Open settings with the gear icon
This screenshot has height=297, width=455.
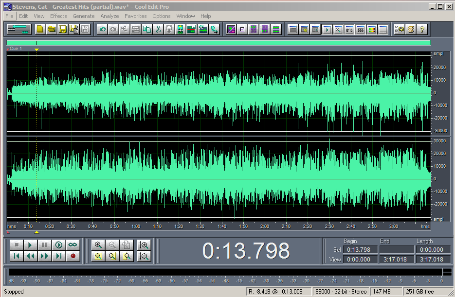(x=400, y=29)
